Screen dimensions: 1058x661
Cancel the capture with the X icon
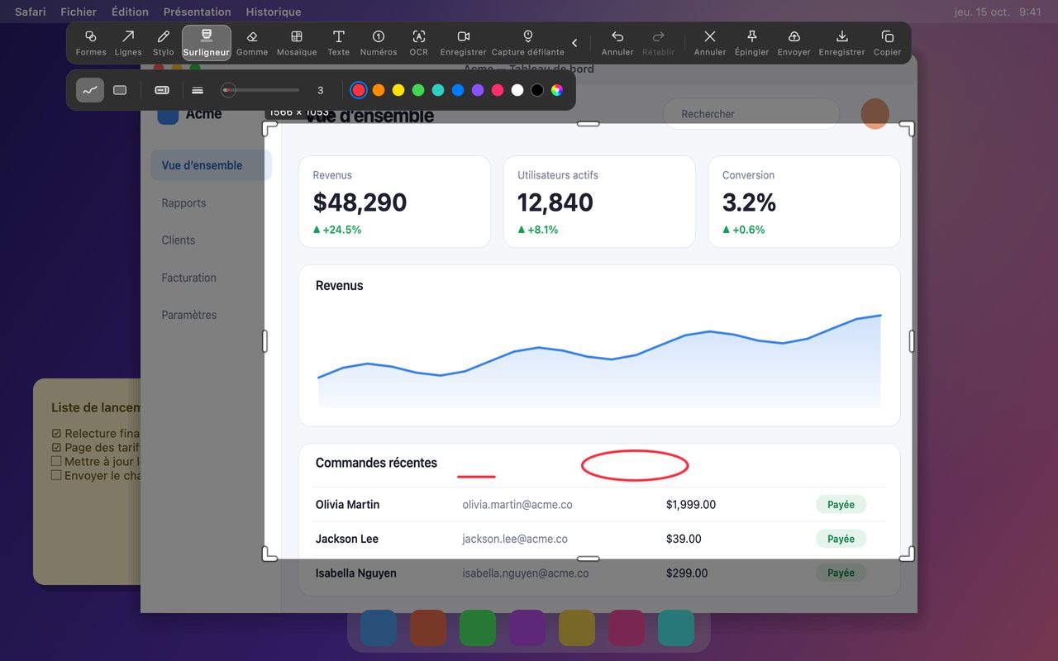coord(710,42)
